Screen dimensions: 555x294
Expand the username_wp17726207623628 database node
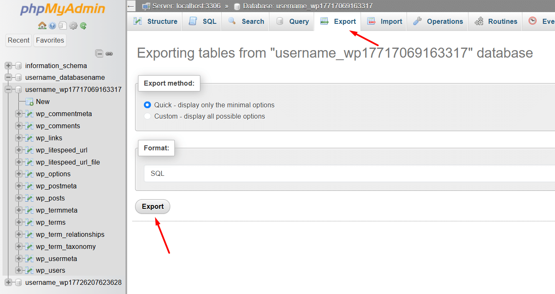pos(8,282)
